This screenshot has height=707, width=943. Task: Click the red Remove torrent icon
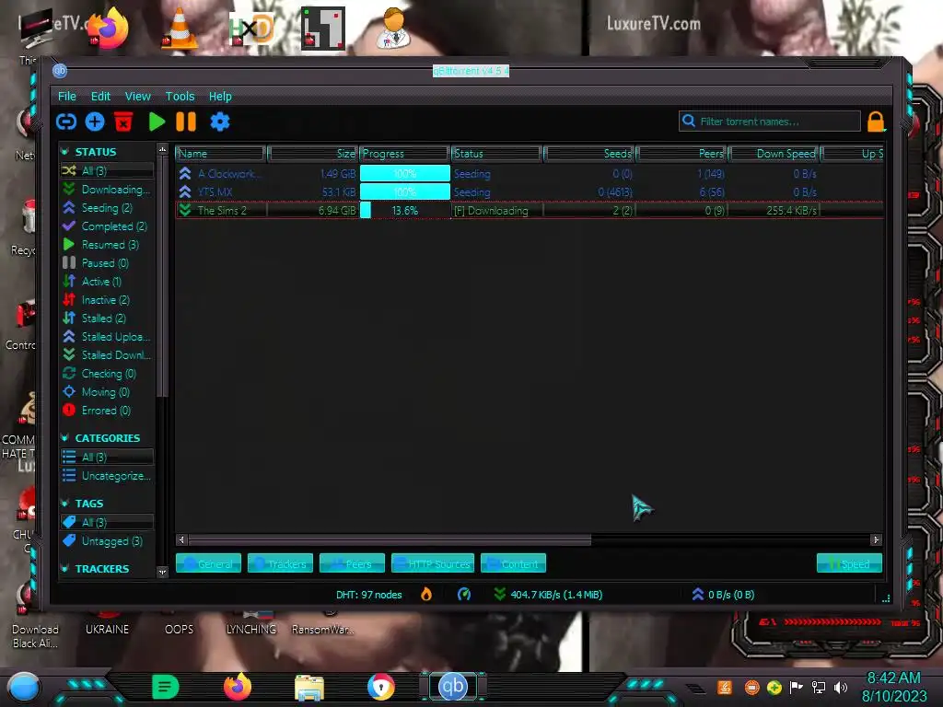point(123,122)
